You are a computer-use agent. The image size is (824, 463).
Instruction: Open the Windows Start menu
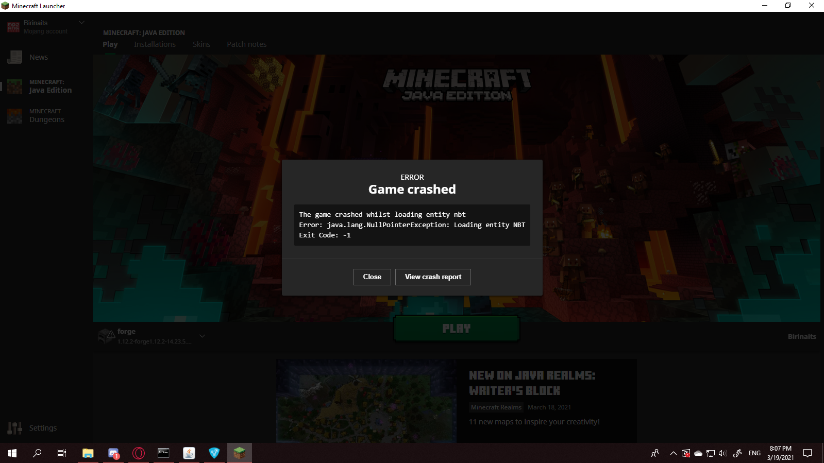(12, 453)
